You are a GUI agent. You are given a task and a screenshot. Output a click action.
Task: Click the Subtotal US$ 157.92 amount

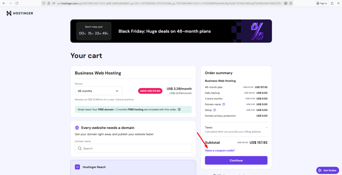[x=259, y=143]
